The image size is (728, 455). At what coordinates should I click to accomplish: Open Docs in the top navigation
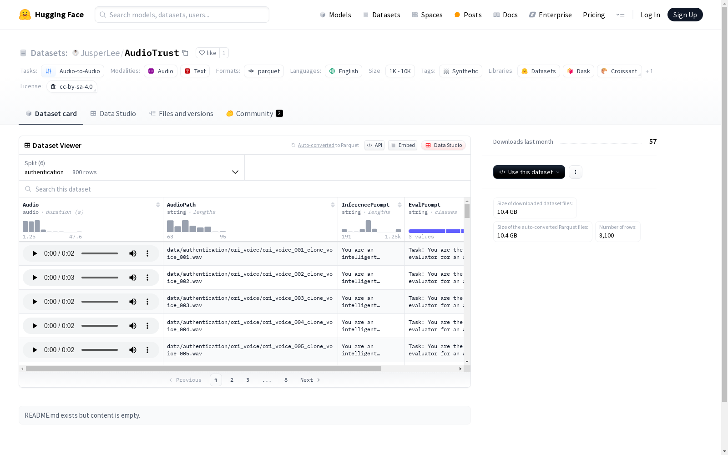click(506, 15)
